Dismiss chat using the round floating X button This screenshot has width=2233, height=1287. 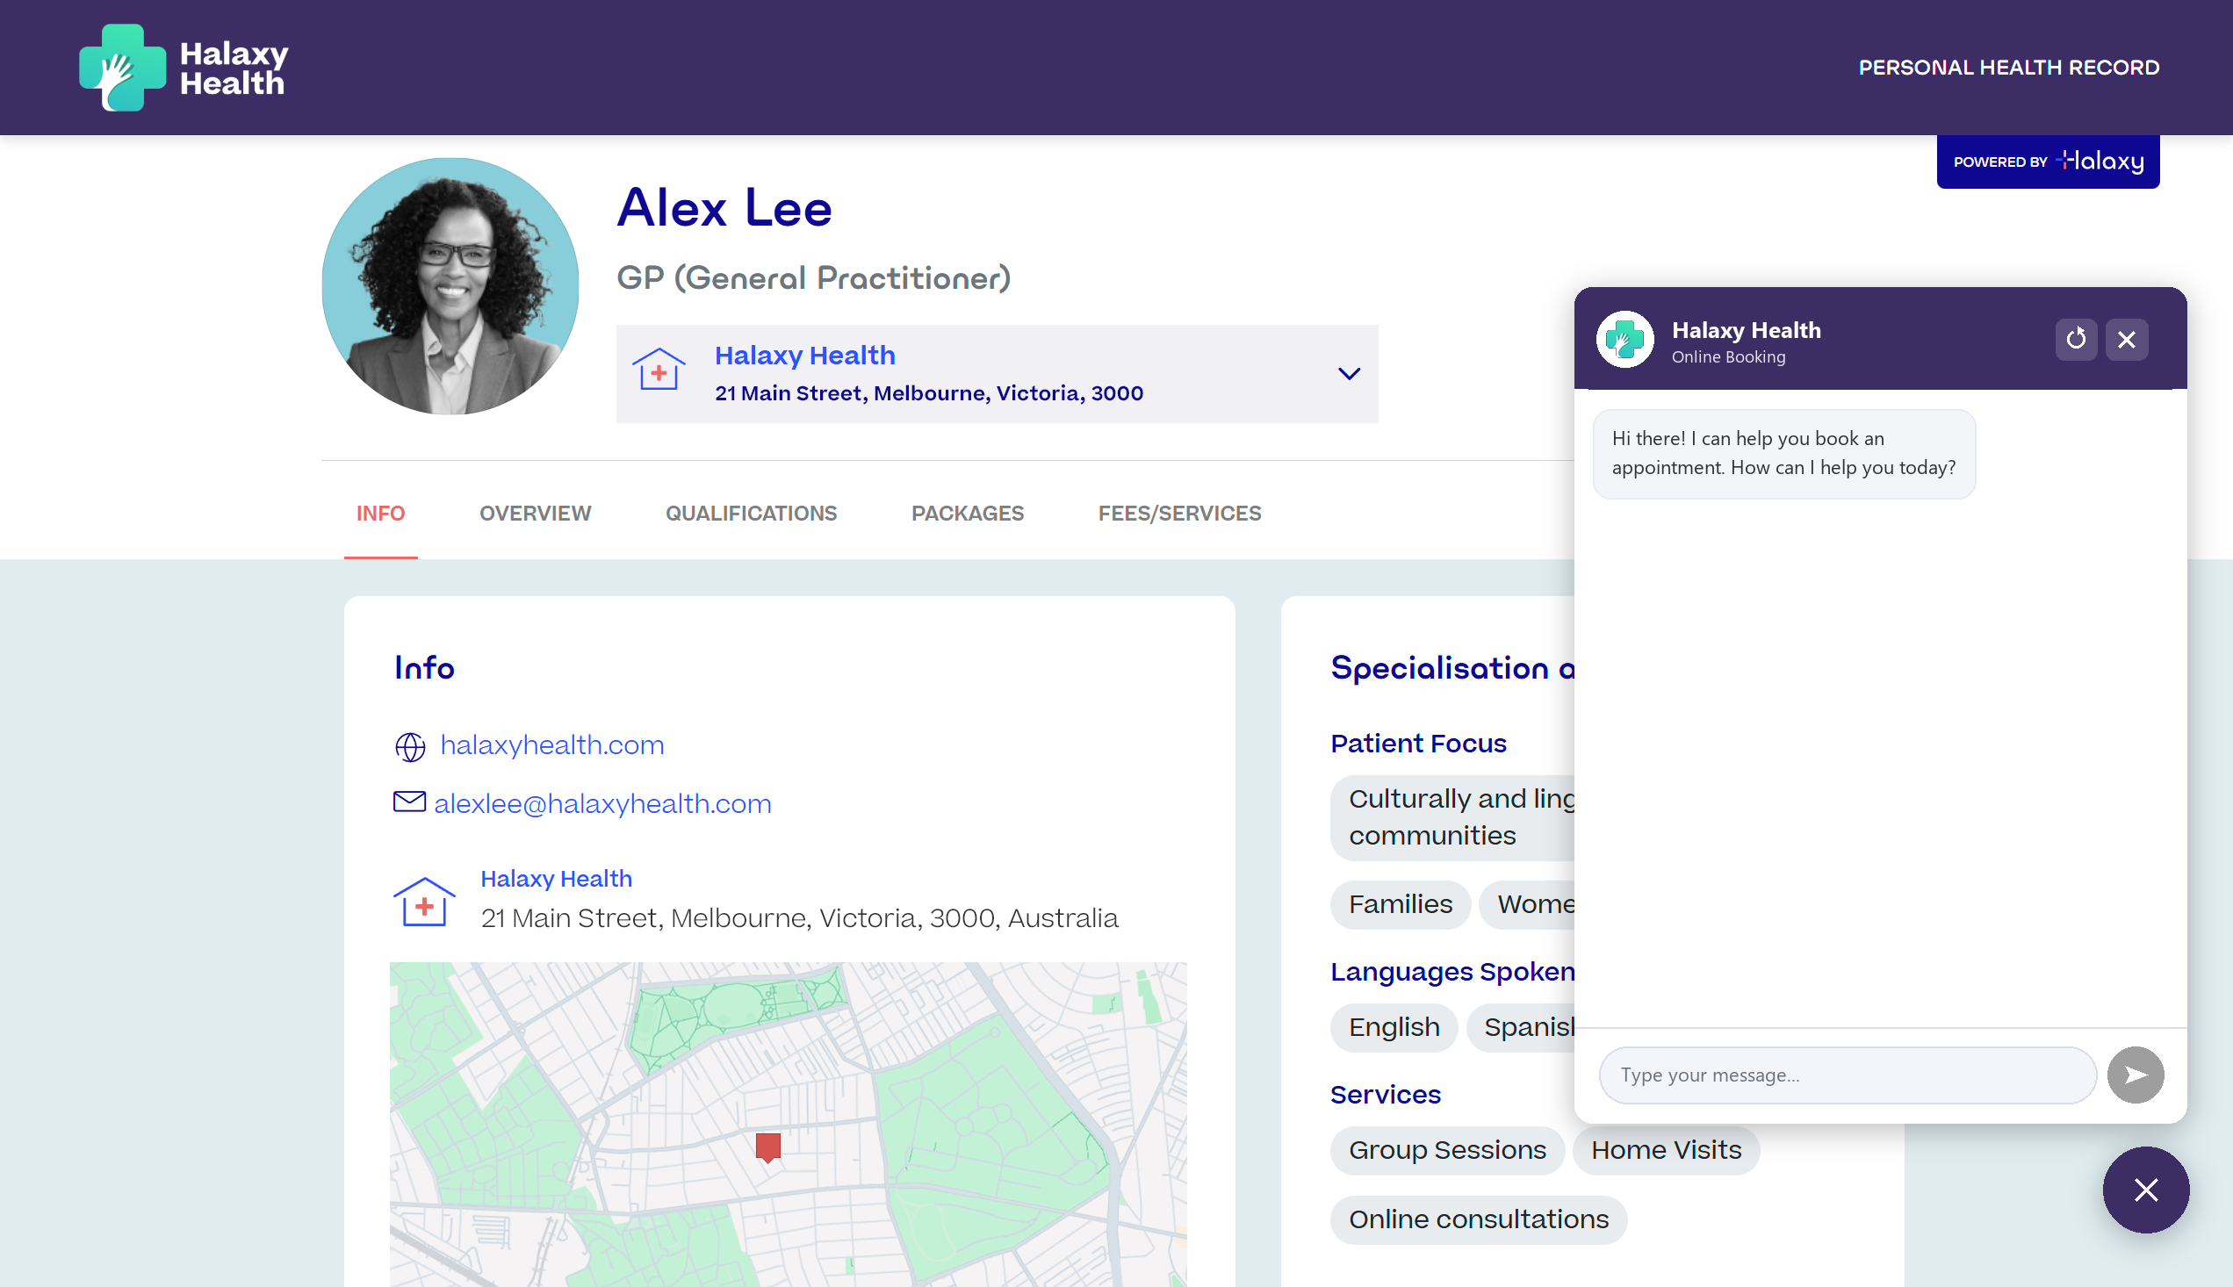click(x=2145, y=1190)
